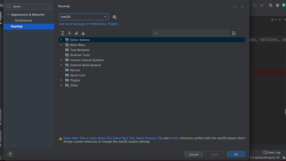
Task: Expand the Version Control Systems node
Action: point(61,60)
